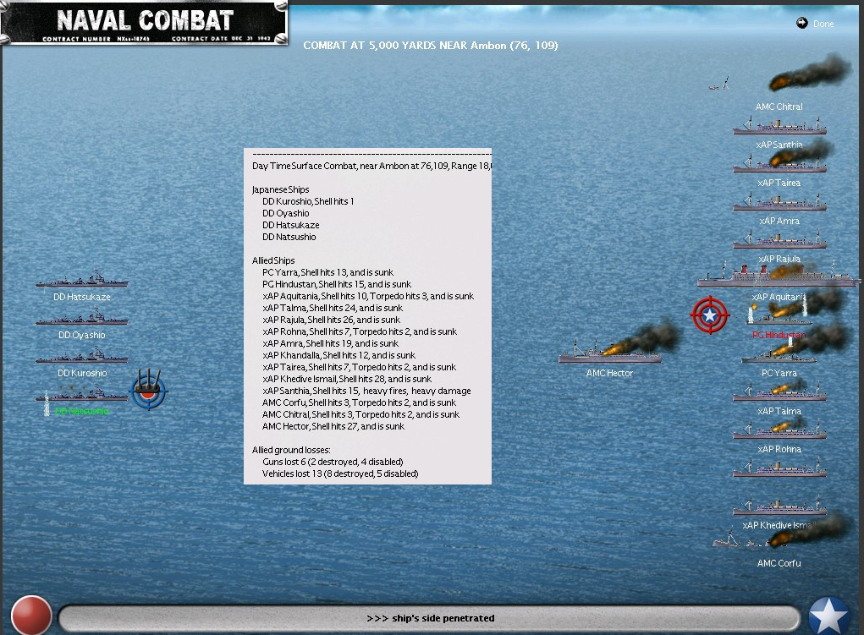864x635 pixels.
Task: Select the xAP Rajula ship sprite
Action: (x=779, y=239)
